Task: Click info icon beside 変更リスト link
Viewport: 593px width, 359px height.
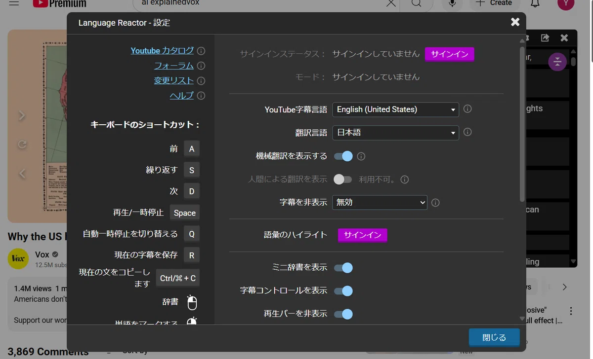Action: tap(201, 81)
